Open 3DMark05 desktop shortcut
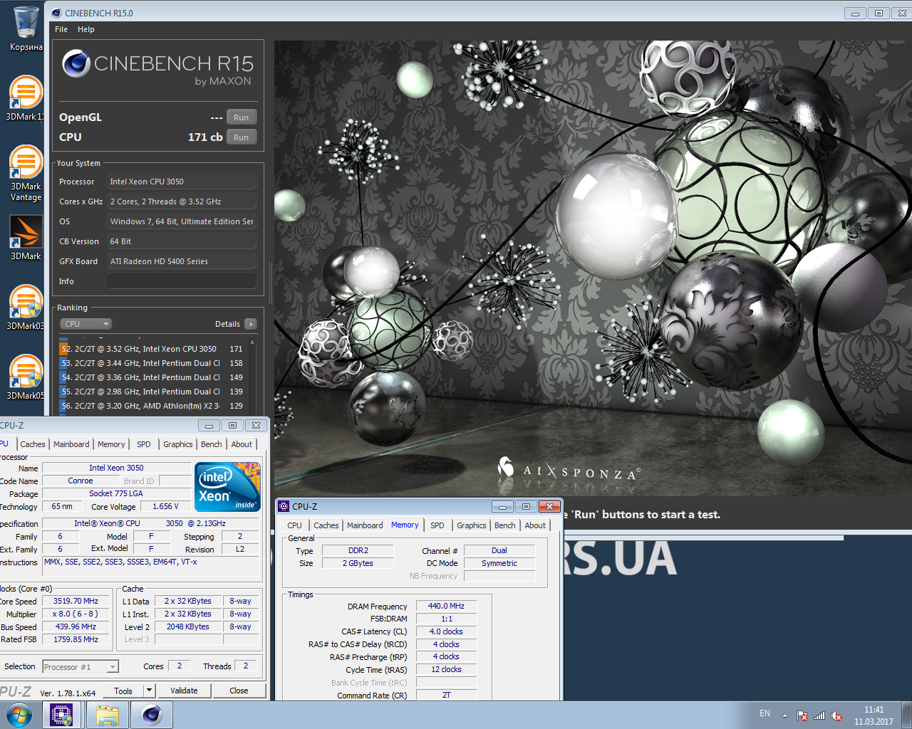Image resolution: width=912 pixels, height=729 pixels. (26, 377)
